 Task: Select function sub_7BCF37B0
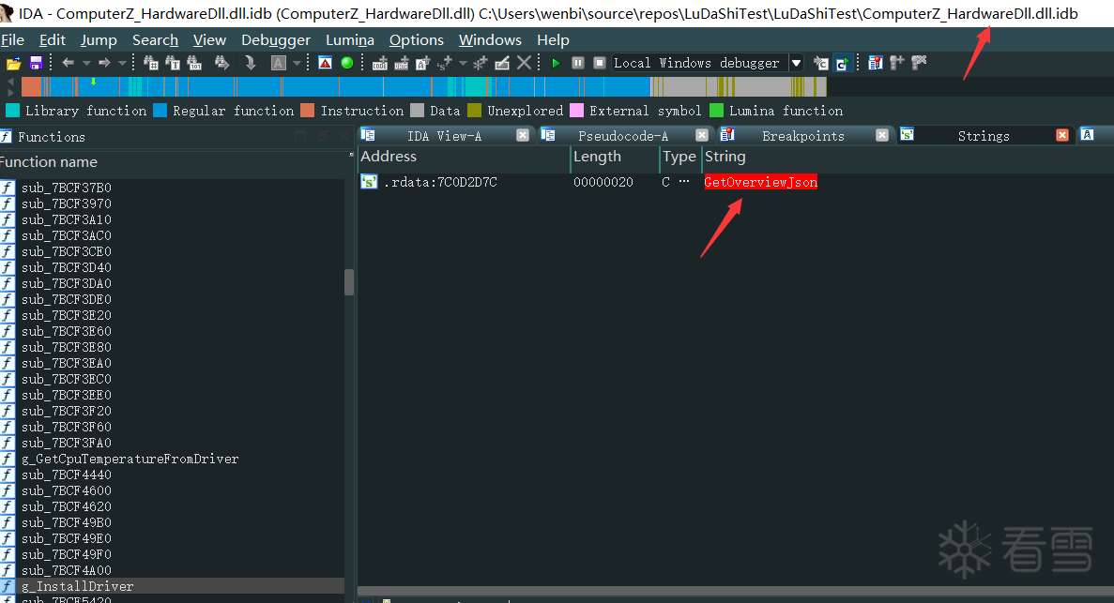[x=66, y=188]
